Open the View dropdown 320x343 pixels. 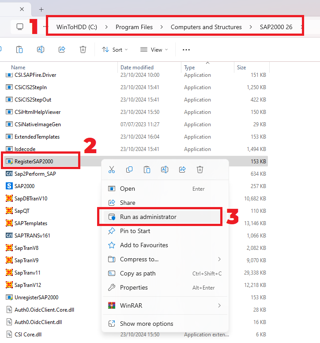coord(154,49)
